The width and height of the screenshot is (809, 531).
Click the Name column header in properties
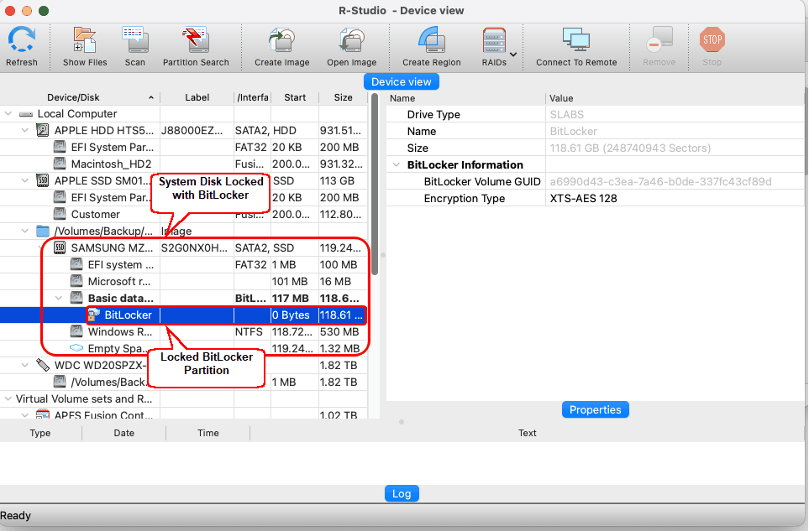tap(465, 98)
